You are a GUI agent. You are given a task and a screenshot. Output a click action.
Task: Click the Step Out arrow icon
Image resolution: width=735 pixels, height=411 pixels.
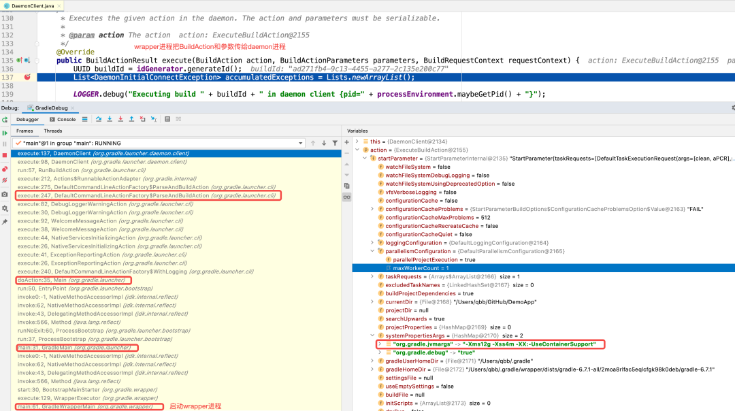(131, 119)
